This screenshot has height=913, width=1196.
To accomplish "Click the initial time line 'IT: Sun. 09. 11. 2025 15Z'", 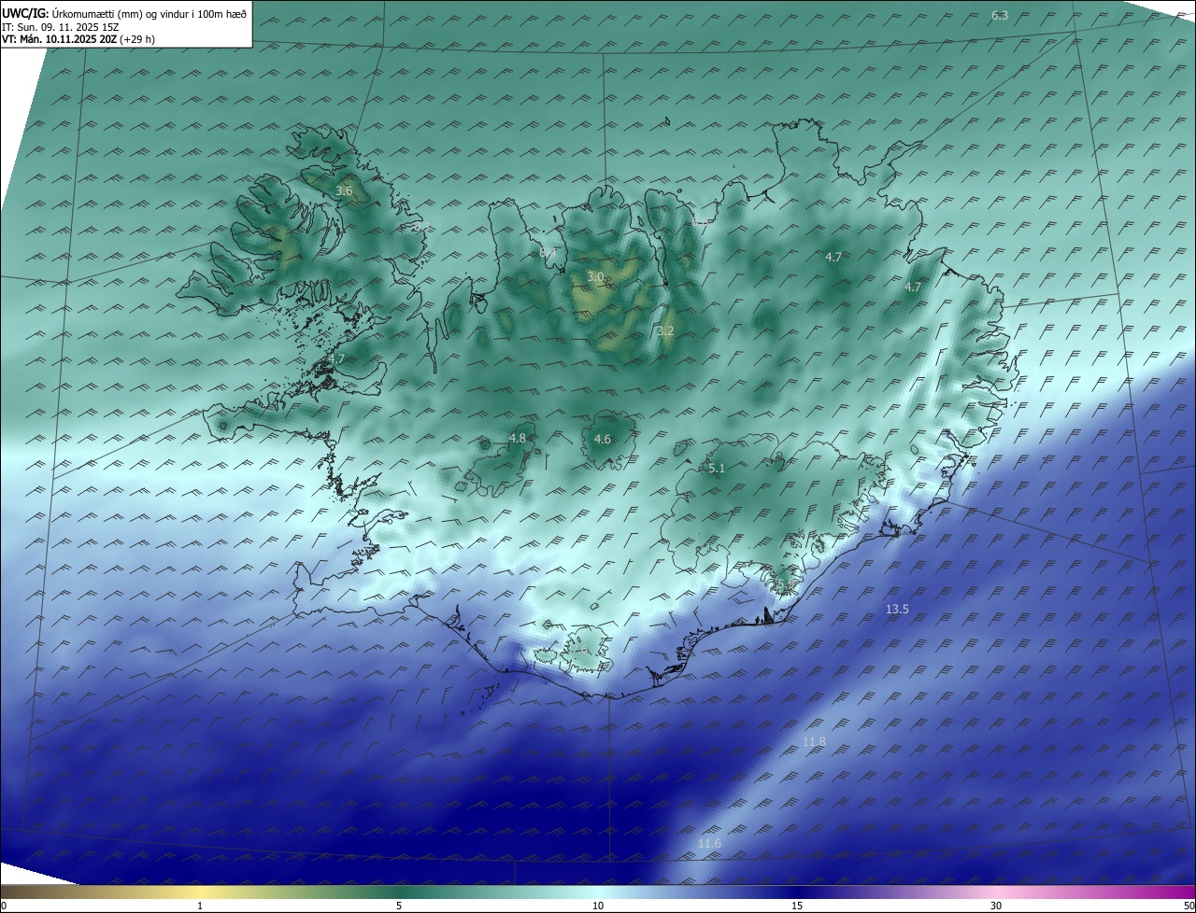I will [61, 27].
